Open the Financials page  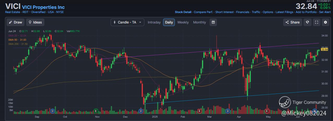(243, 12)
